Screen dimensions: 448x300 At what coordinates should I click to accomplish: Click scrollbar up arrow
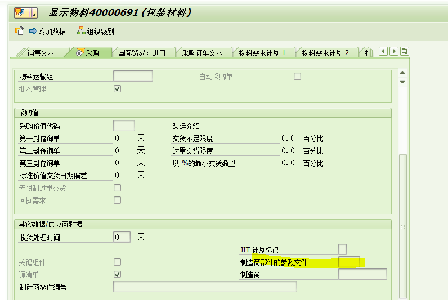click(402, 73)
